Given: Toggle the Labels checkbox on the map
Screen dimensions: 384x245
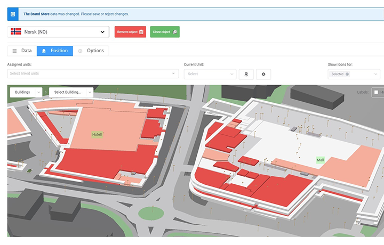Looking at the screenshot, I should (x=376, y=92).
